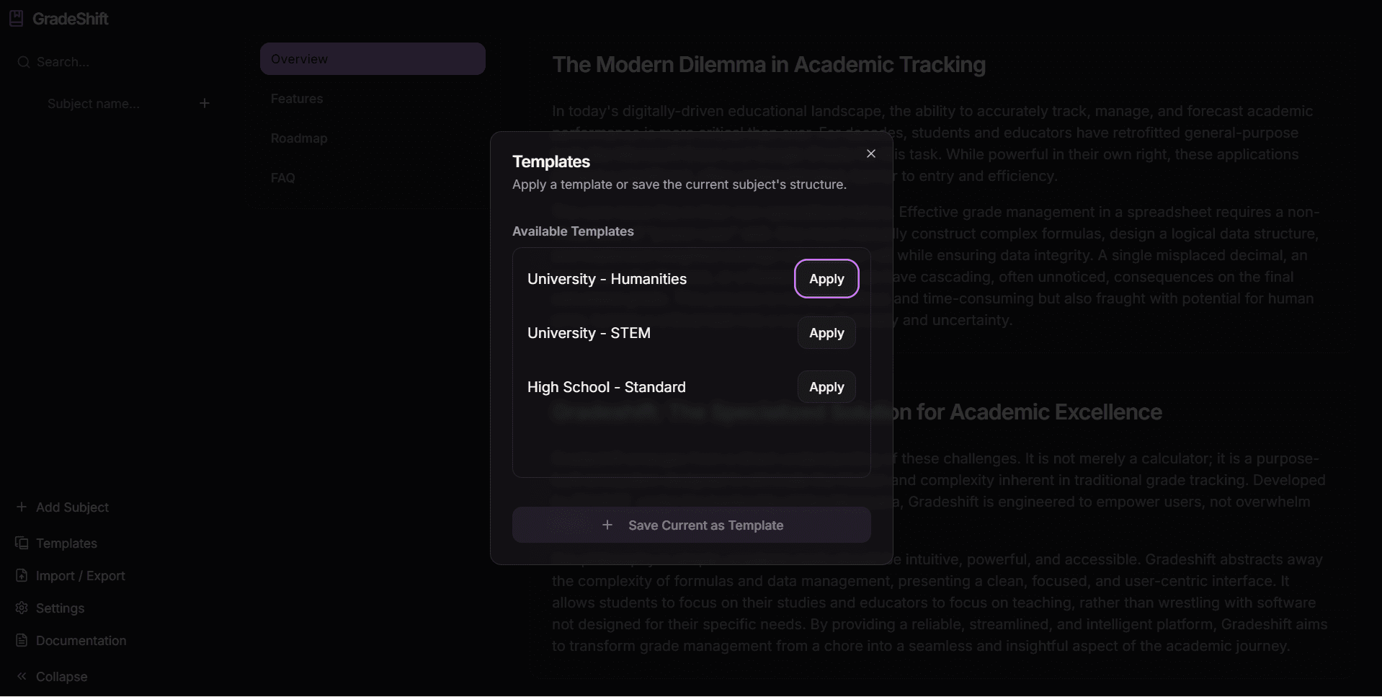This screenshot has height=697, width=1382.
Task: Apply the University - Humanities template
Action: 826,279
